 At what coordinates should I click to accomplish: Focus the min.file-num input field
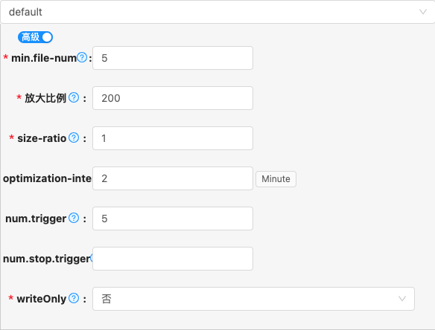click(x=173, y=58)
